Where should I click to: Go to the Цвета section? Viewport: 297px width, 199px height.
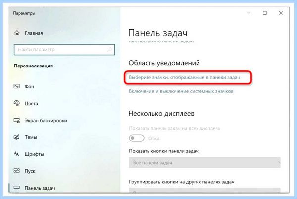31,104
